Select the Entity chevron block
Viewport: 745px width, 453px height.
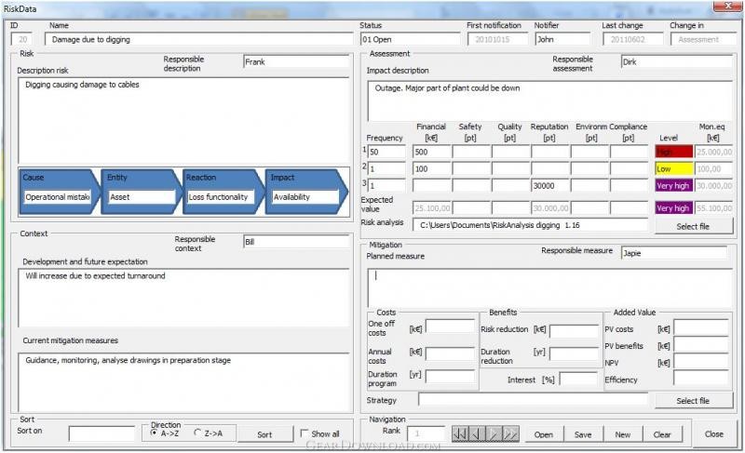coord(142,192)
